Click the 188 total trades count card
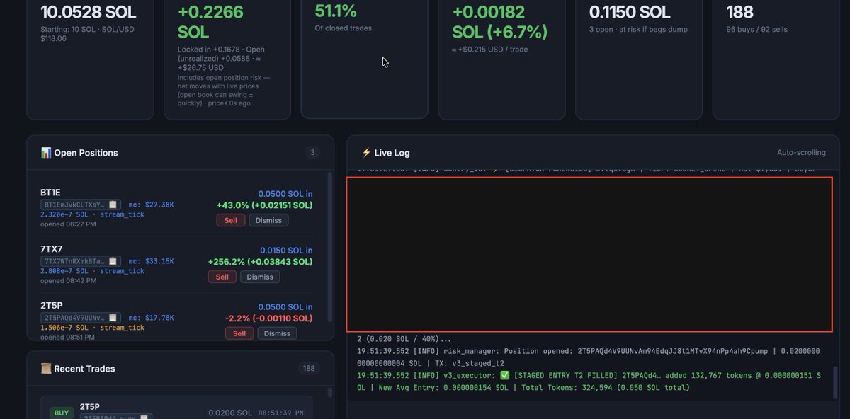The height and width of the screenshot is (419, 850). pyautogui.click(x=739, y=12)
